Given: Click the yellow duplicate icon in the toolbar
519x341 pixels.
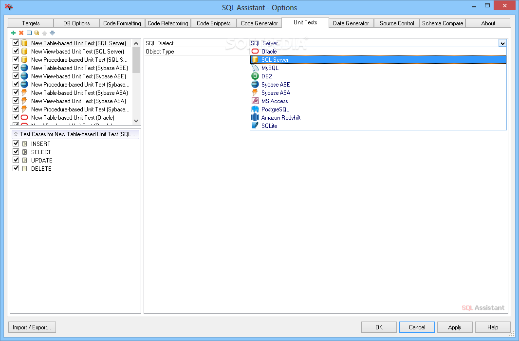Looking at the screenshot, I should click(x=37, y=33).
